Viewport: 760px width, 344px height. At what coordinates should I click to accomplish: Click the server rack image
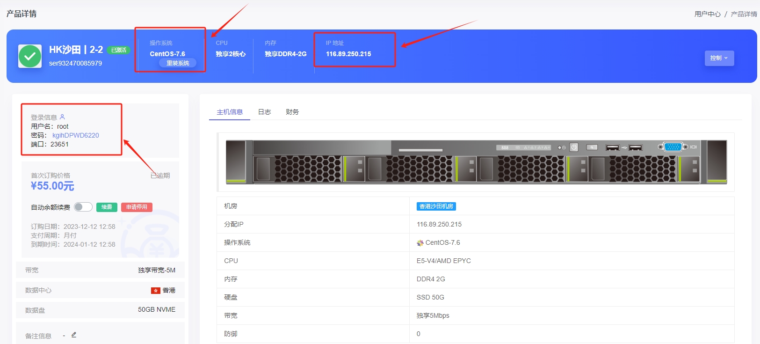pyautogui.click(x=476, y=161)
